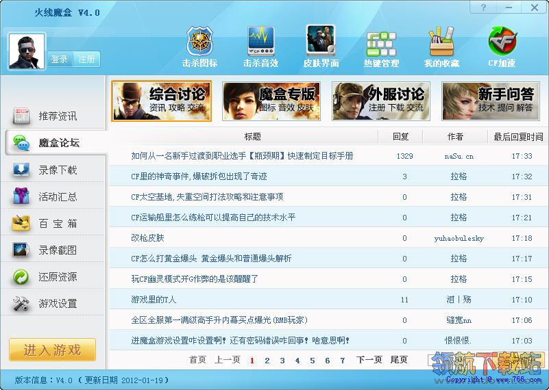Open 录像下载 sidebar section
This screenshot has height=390, width=549.
54,170
